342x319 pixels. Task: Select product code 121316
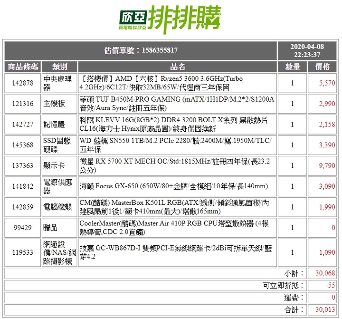coord(23,104)
